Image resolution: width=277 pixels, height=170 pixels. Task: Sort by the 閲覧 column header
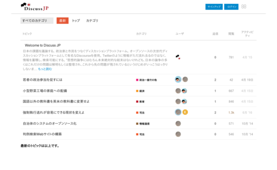coord(231,33)
